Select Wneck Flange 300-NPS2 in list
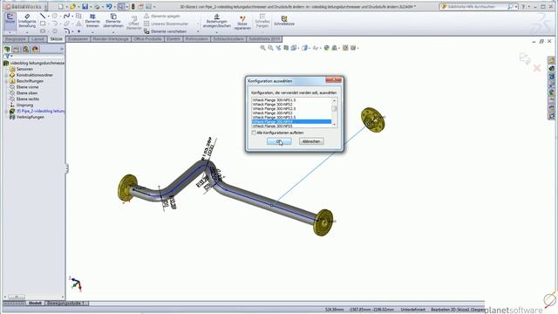The width and height of the screenshot is (558, 314). (x=273, y=105)
